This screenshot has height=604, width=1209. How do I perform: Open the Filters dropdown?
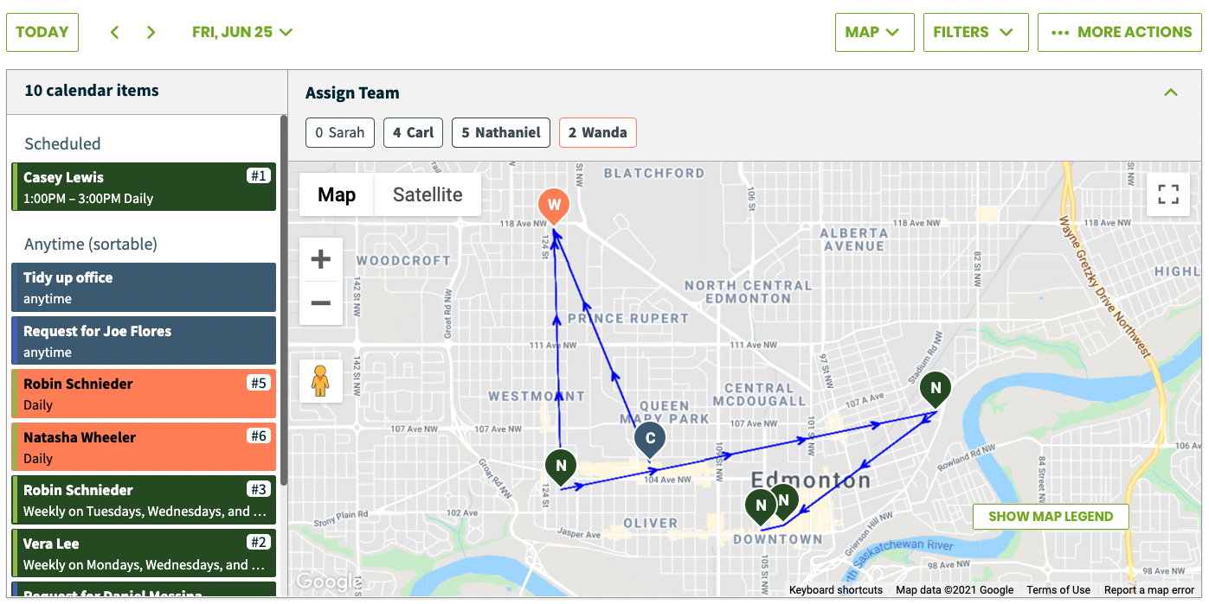click(975, 32)
